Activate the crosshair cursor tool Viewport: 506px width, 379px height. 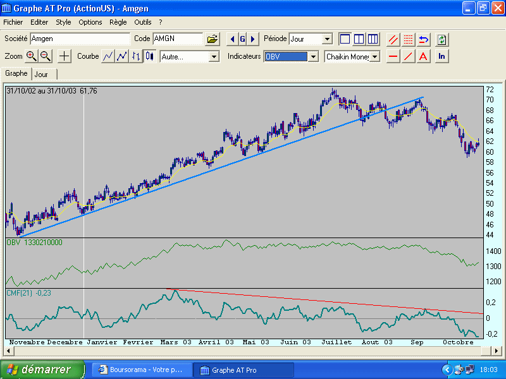[65, 56]
